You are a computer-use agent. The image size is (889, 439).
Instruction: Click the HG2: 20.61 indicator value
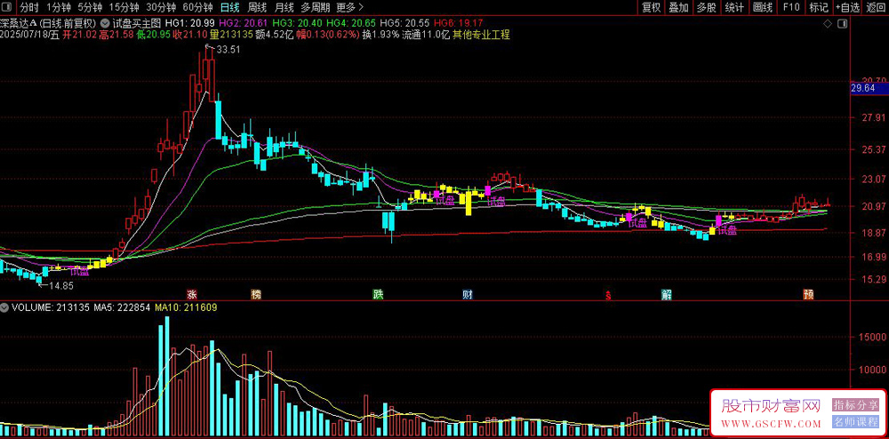[243, 24]
